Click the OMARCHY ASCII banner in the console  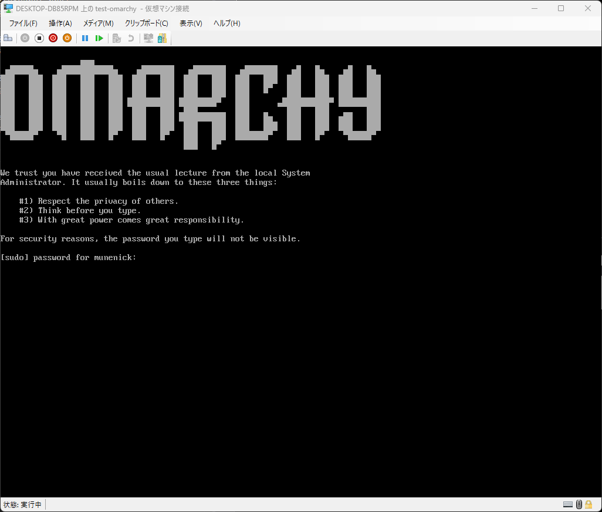tap(191, 105)
